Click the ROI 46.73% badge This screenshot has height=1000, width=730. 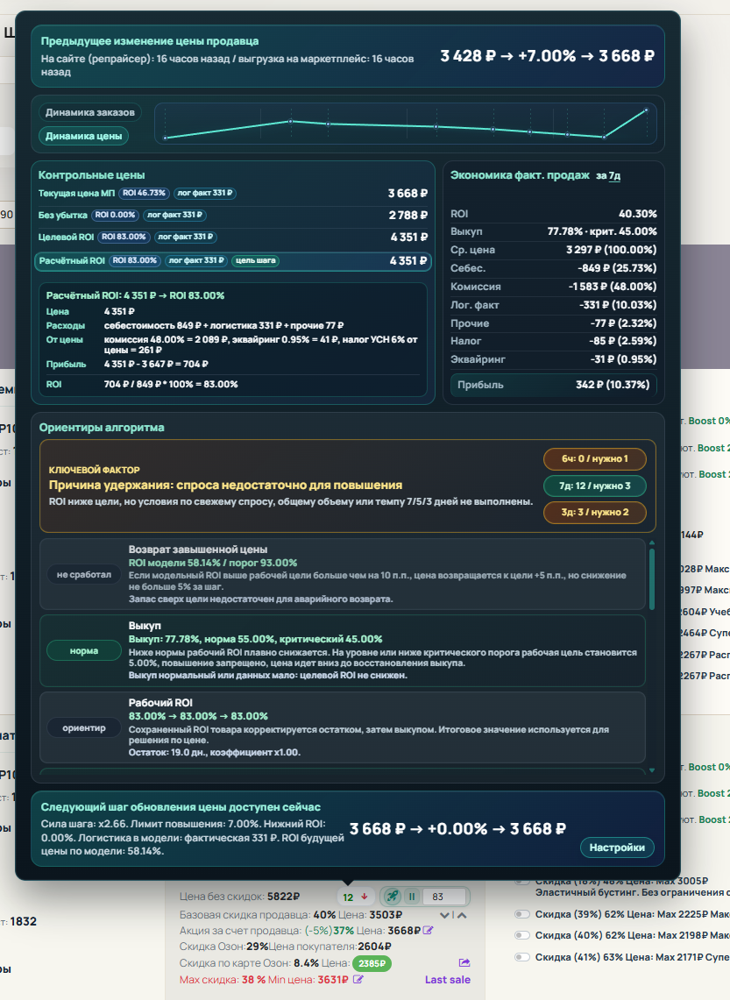coord(144,193)
